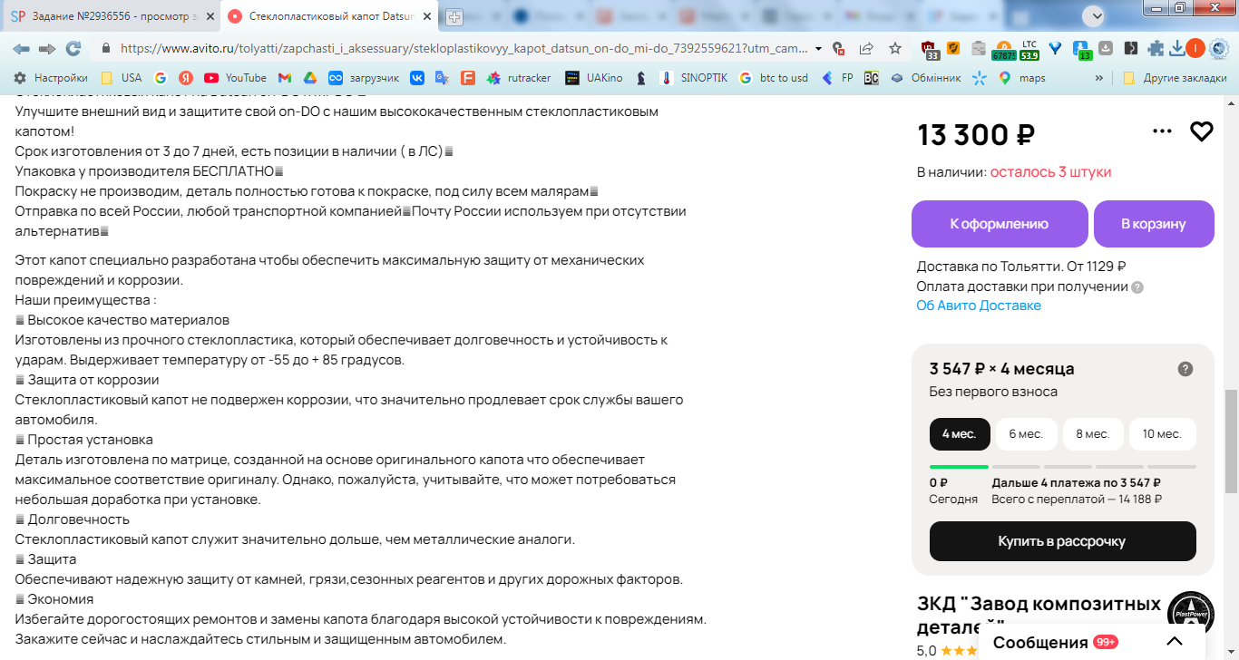This screenshot has height=660, width=1239.
Task: Close the Стеклопластиковый капот tab
Action: coord(425,16)
